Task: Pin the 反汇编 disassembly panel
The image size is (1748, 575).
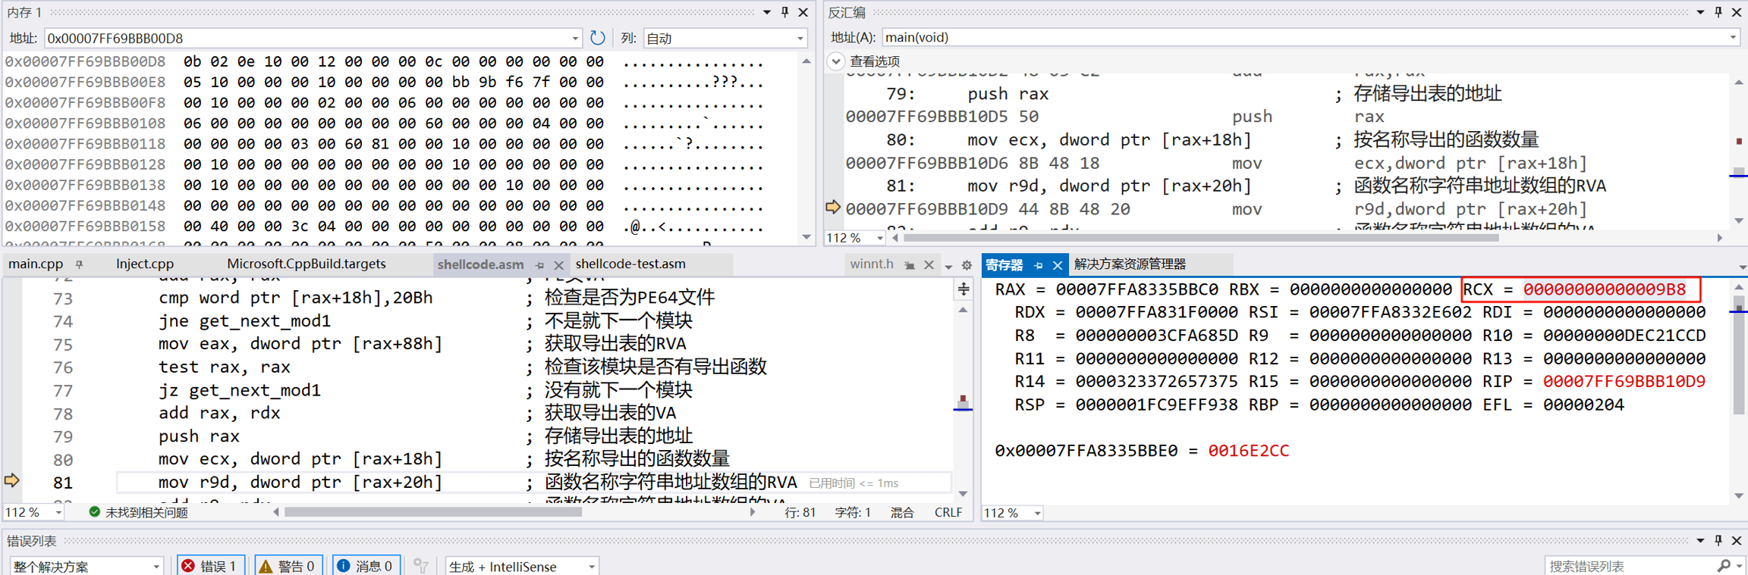Action: (1718, 12)
